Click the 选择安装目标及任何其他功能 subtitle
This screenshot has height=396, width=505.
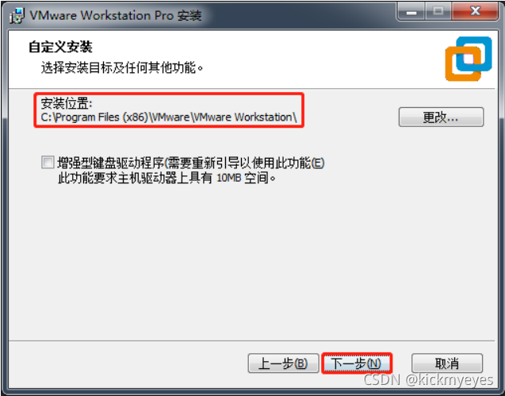[x=122, y=67]
